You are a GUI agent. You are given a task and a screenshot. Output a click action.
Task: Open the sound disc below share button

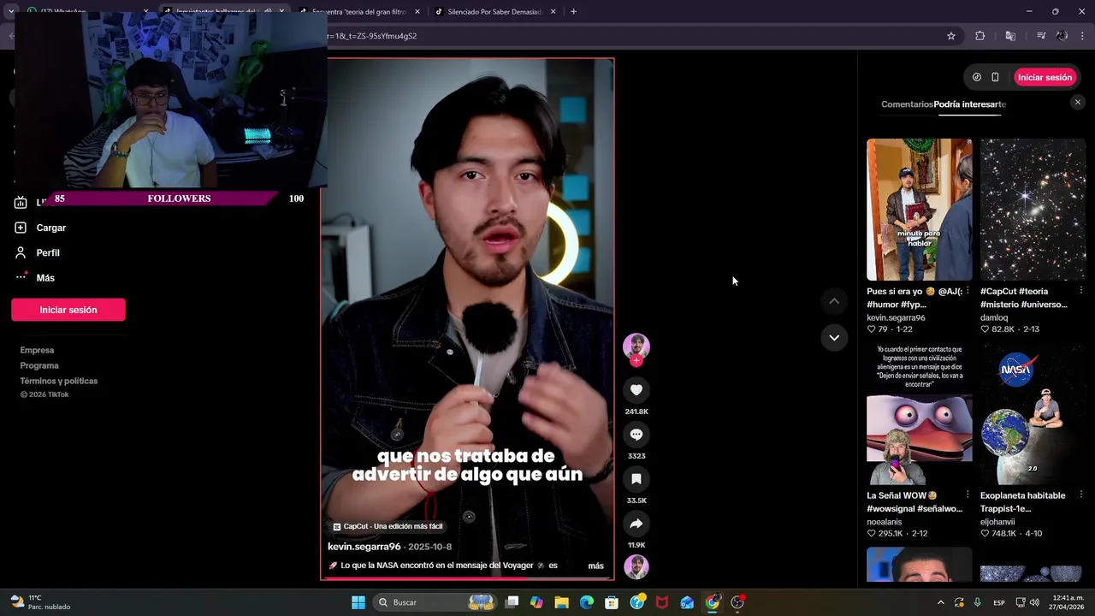[x=636, y=567]
